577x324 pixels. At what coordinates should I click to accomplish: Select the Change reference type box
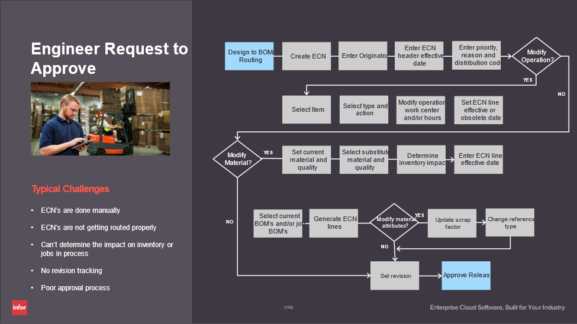click(510, 222)
